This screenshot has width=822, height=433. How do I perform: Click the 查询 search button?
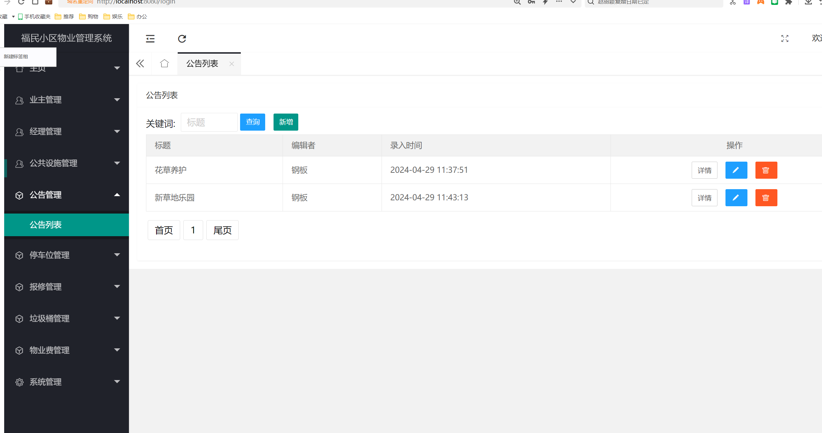[x=253, y=122]
